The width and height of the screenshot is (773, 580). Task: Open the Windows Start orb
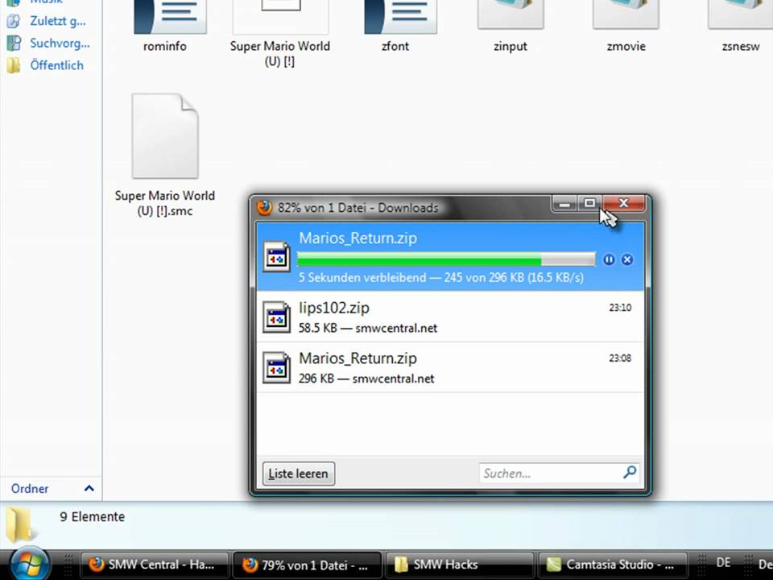click(29, 564)
